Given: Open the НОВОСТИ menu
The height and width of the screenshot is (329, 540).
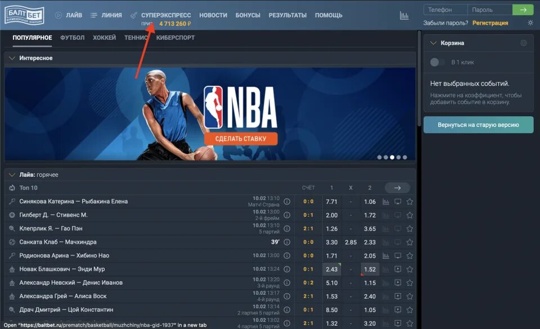Looking at the screenshot, I should point(213,15).
